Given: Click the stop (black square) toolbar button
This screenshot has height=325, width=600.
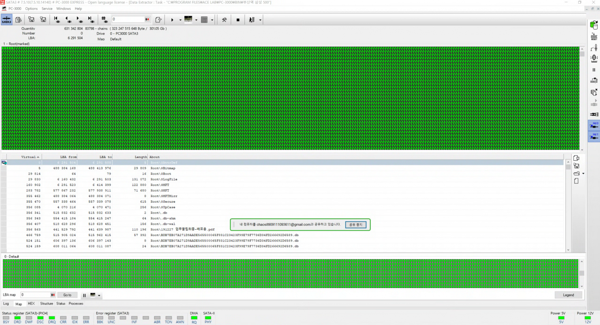Looking at the screenshot, I should point(238,20).
